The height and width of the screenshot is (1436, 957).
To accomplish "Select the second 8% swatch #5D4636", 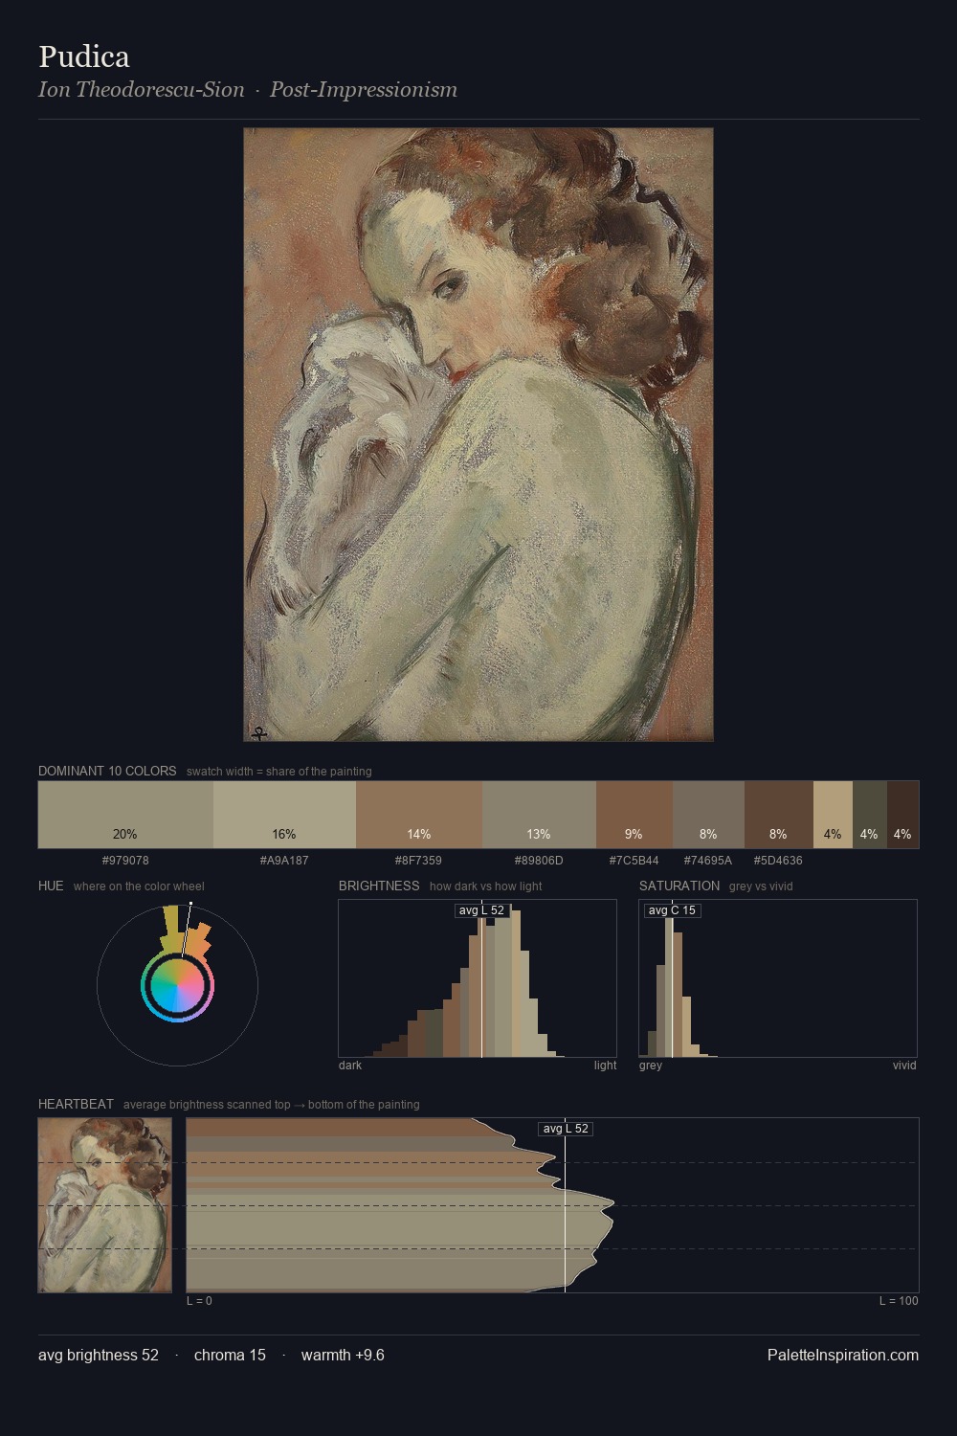I will coord(779,815).
